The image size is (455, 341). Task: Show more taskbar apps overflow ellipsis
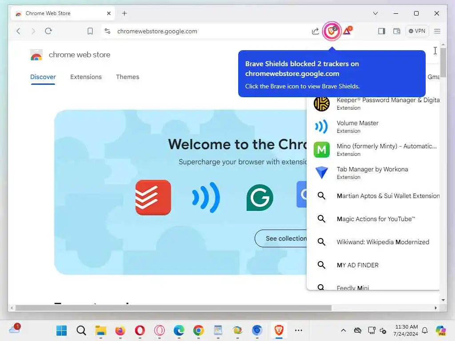(298, 330)
